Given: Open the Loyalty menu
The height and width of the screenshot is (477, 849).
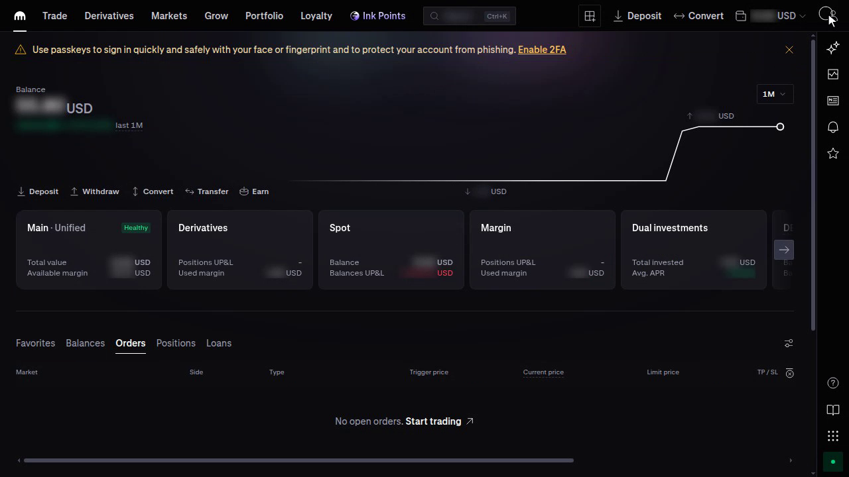Looking at the screenshot, I should 316,16.
